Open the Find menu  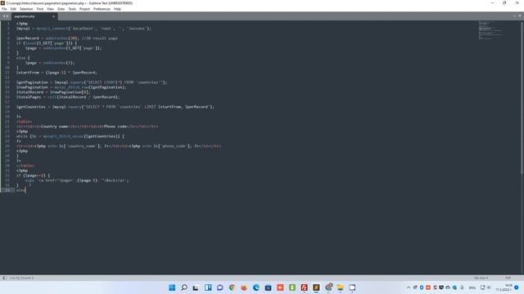pos(40,9)
